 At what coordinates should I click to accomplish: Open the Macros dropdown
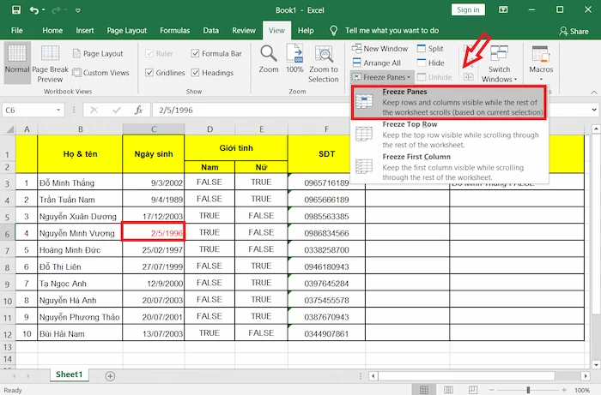[541, 63]
